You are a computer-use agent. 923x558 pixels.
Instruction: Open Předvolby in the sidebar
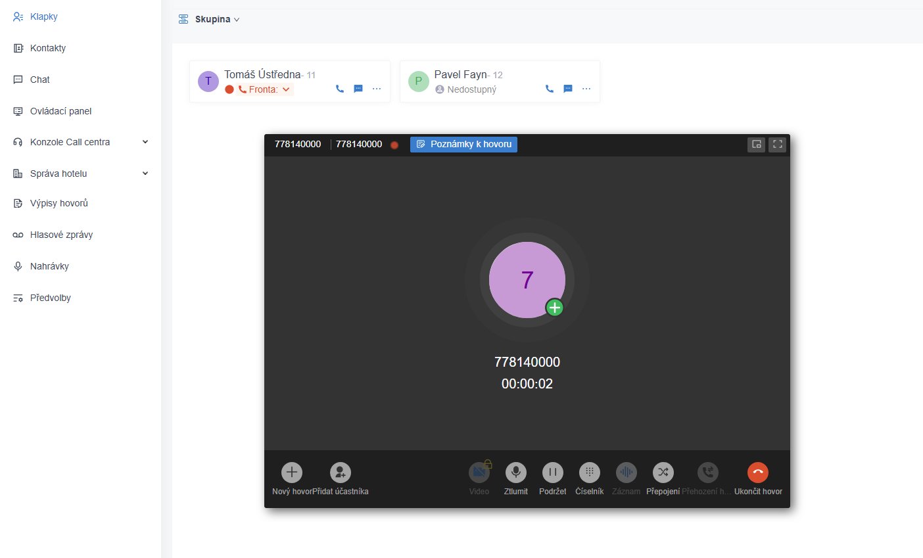pyautogui.click(x=50, y=298)
